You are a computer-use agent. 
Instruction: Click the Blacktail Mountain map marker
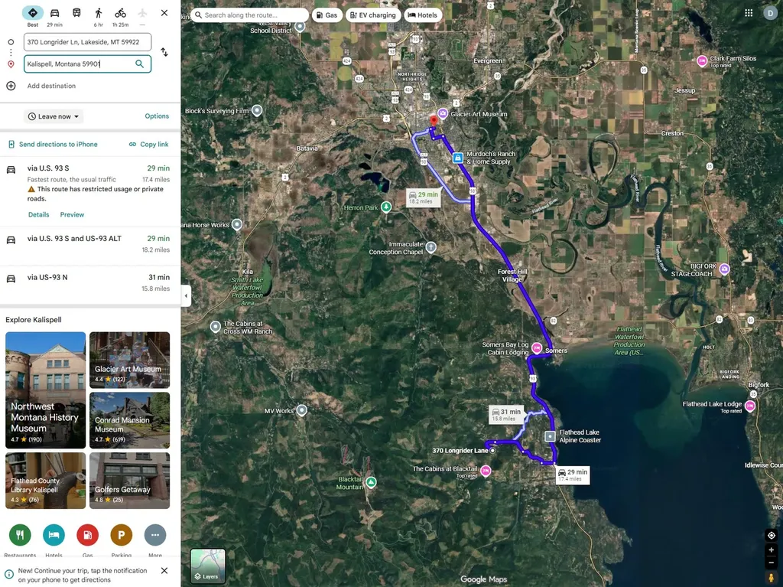371,482
